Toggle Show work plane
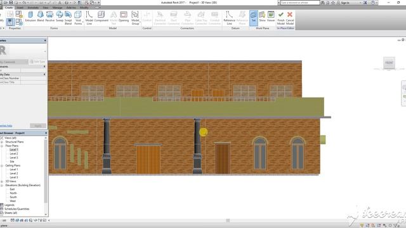 (262, 16)
